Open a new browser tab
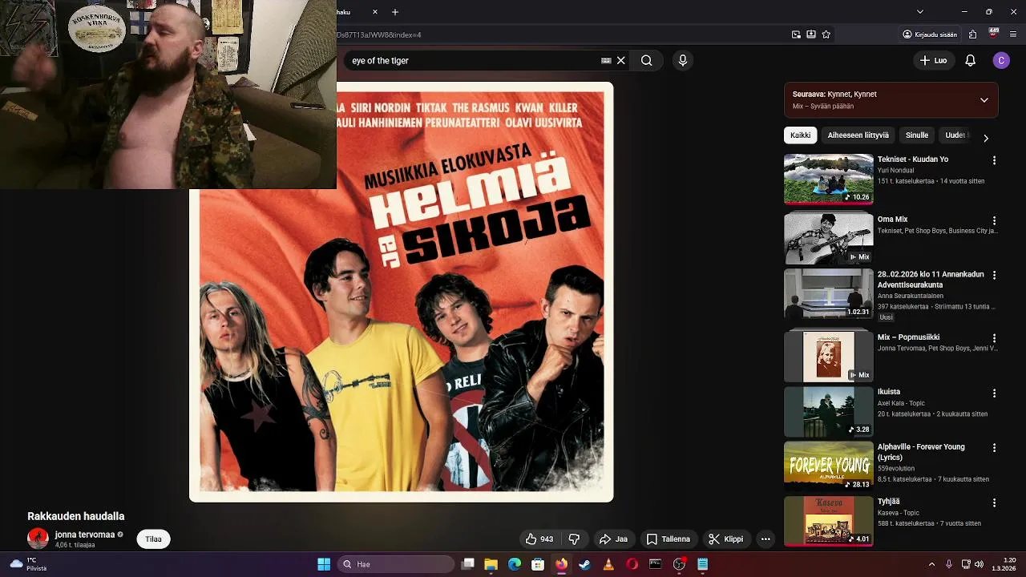This screenshot has height=577, width=1026. (395, 12)
